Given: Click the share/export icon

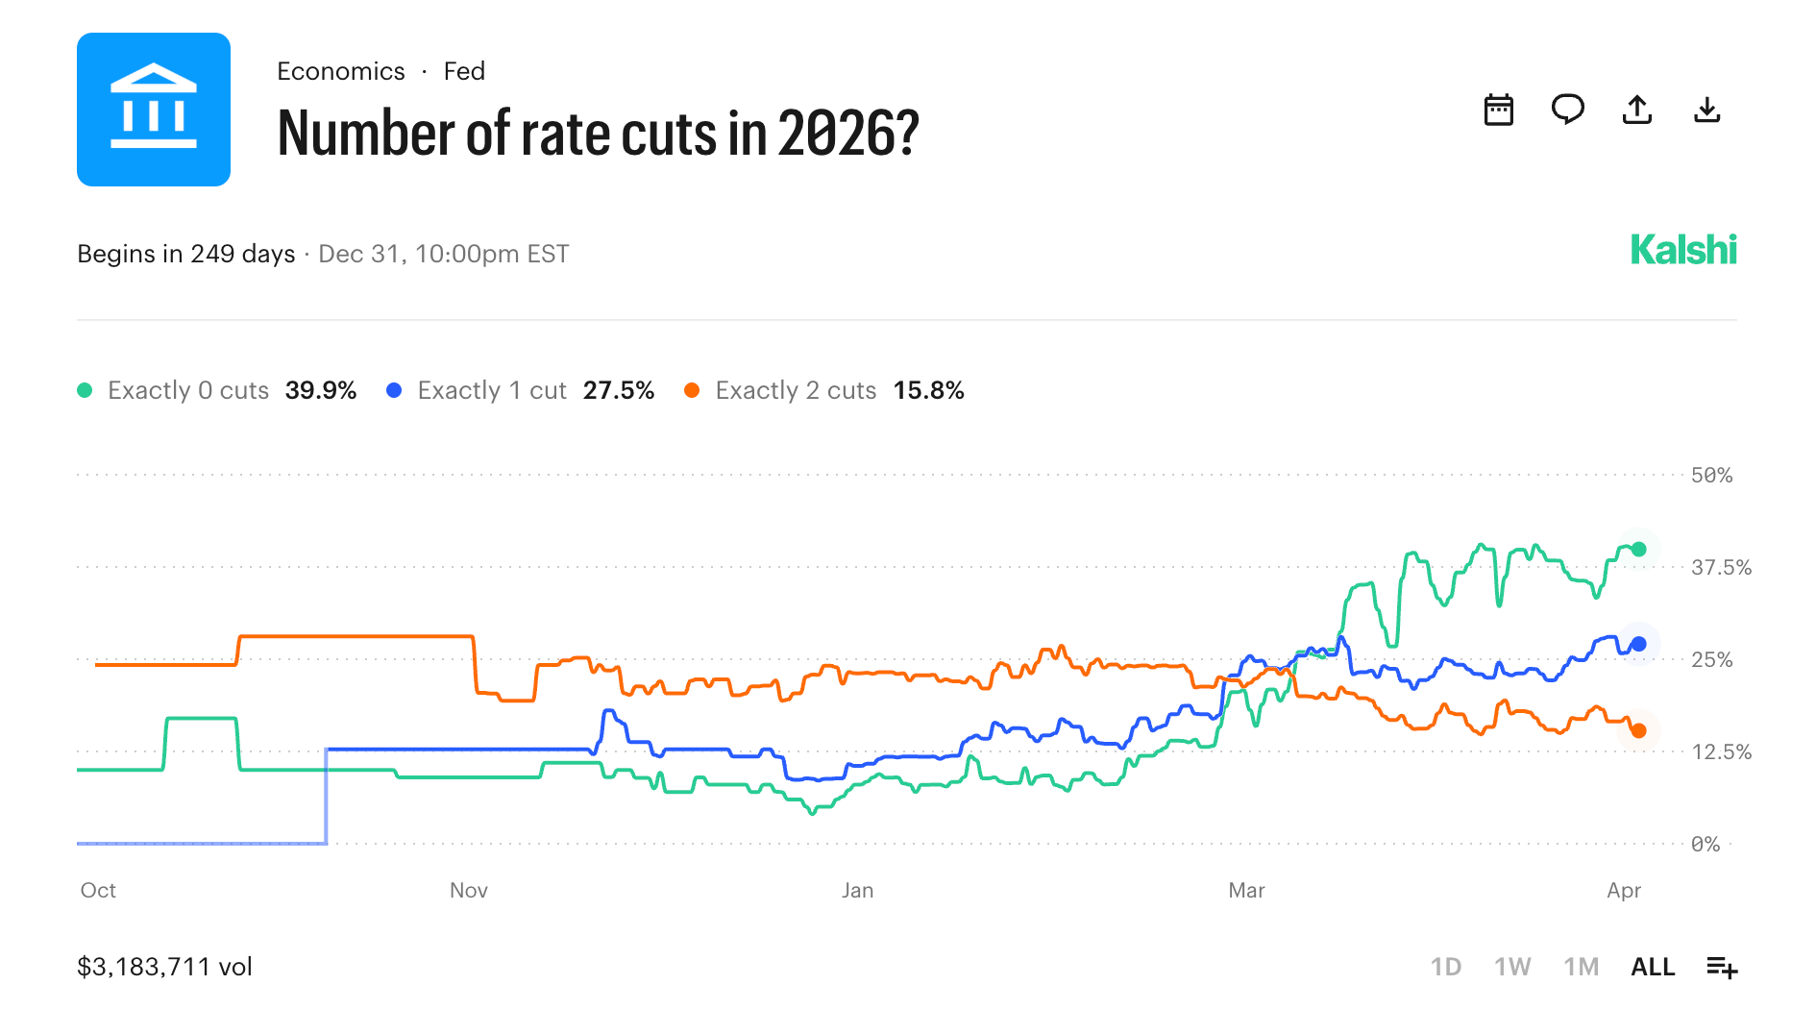Looking at the screenshot, I should click(1637, 110).
